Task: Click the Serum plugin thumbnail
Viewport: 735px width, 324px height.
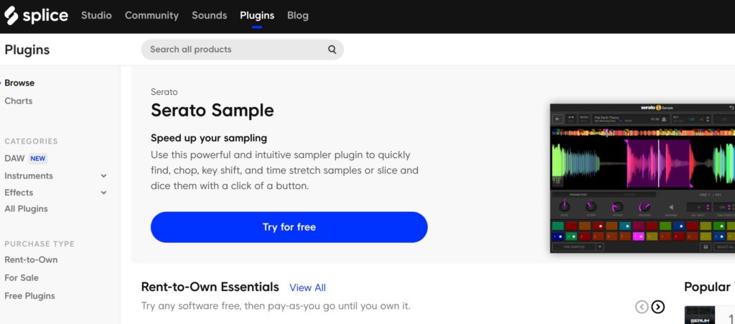Action: tap(700, 316)
